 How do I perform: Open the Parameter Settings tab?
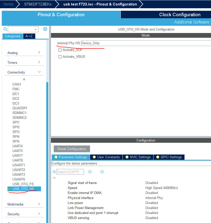71,157
